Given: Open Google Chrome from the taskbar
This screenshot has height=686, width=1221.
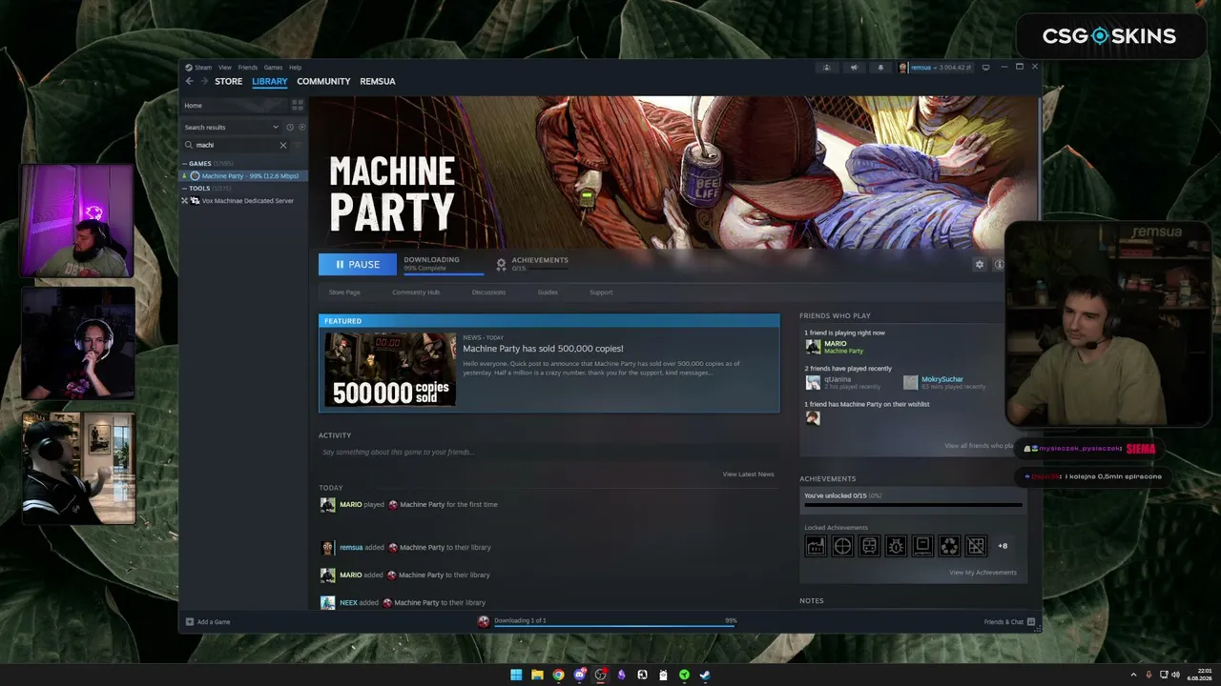Looking at the screenshot, I should [558, 675].
